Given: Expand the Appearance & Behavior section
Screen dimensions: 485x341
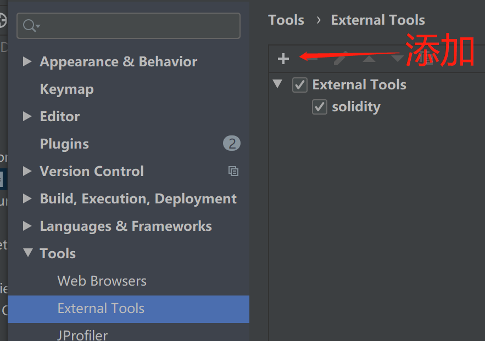Looking at the screenshot, I should pyautogui.click(x=27, y=61).
